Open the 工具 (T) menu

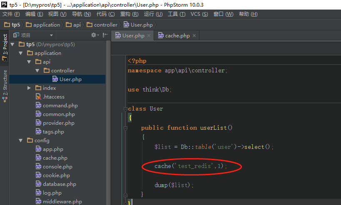click(x=177, y=14)
